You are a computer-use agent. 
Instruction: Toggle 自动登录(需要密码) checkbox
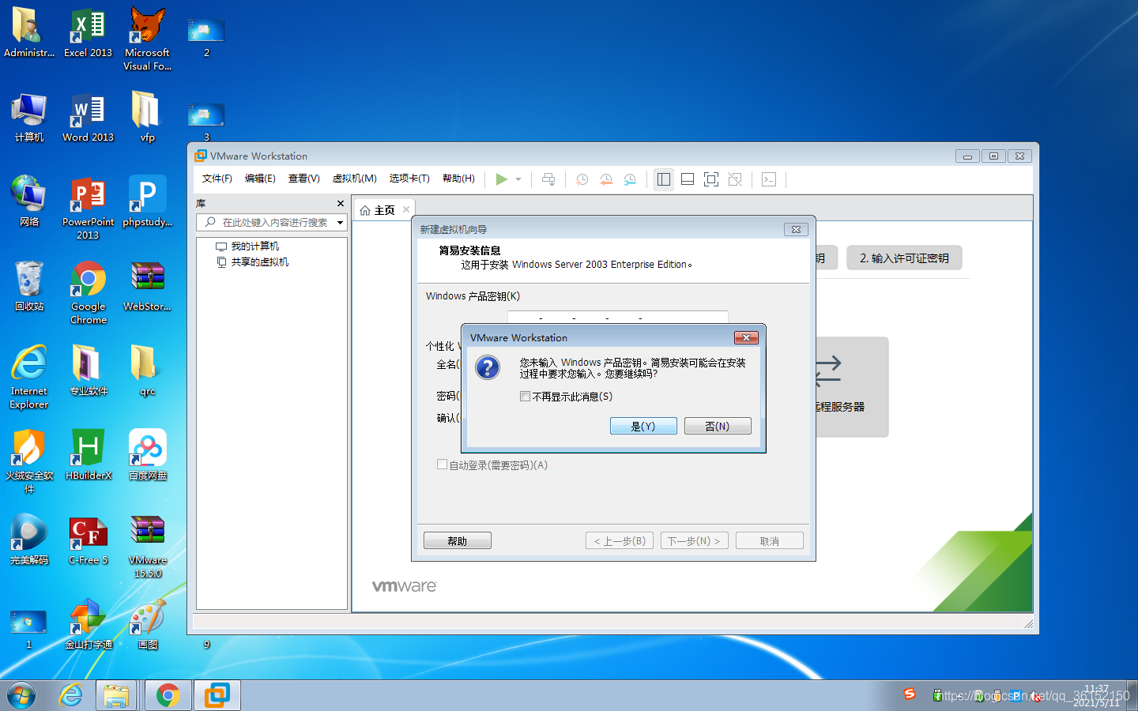pos(442,465)
